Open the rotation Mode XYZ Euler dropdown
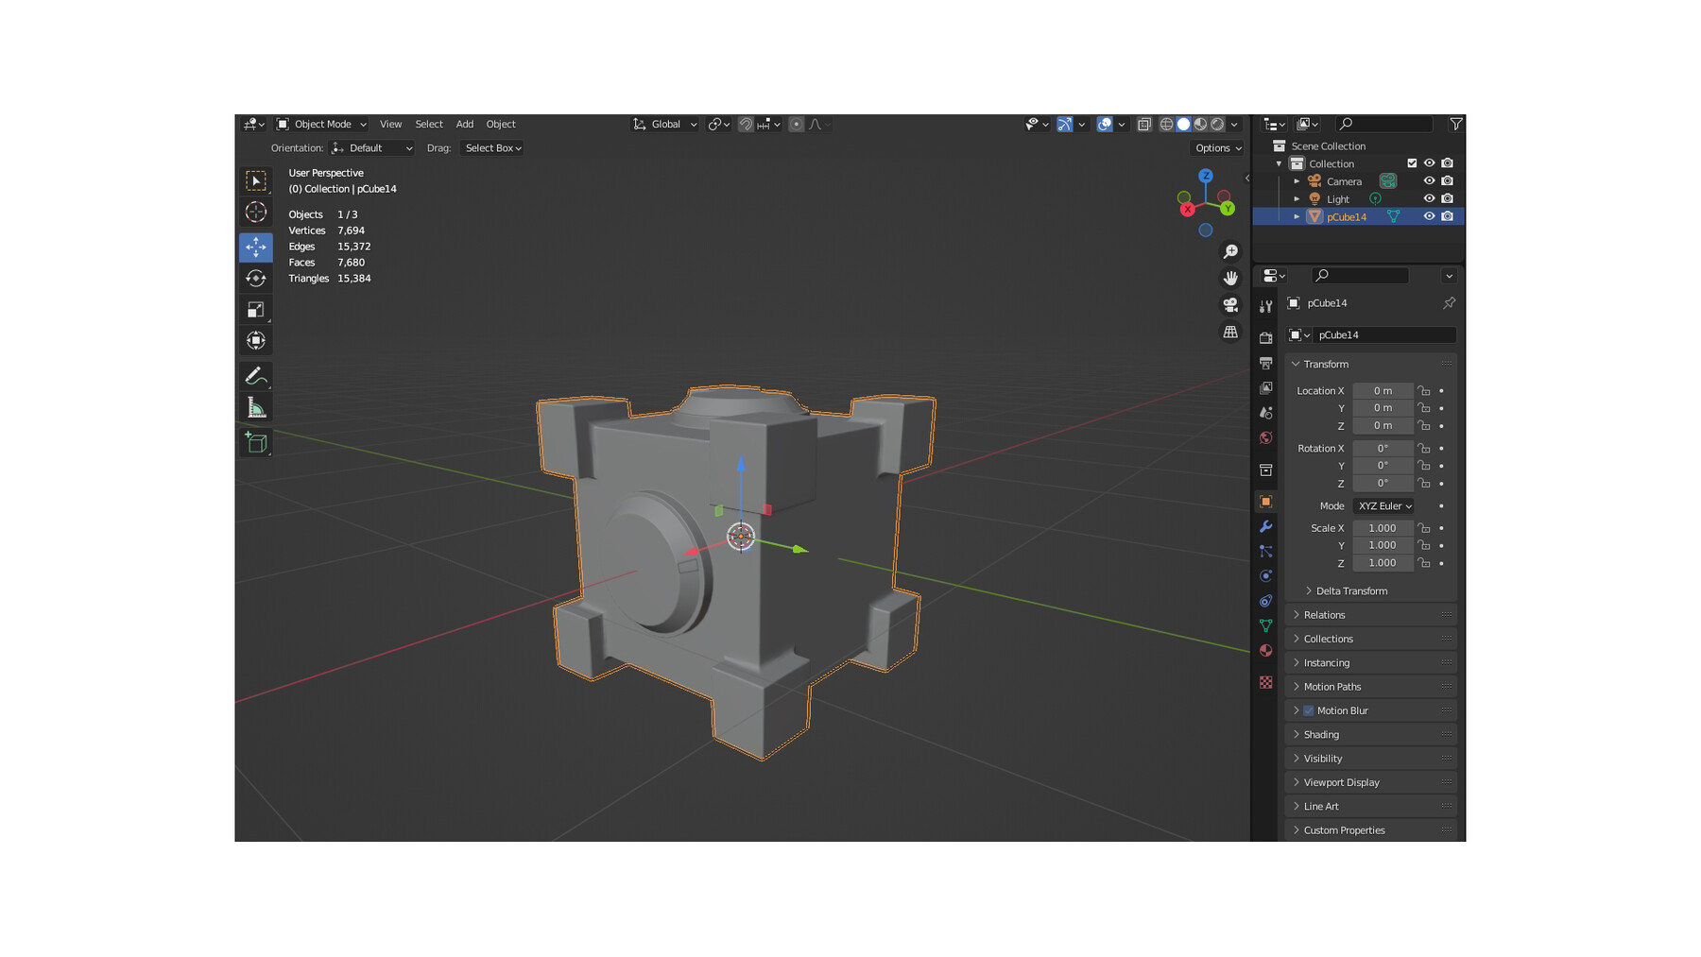 [1383, 506]
